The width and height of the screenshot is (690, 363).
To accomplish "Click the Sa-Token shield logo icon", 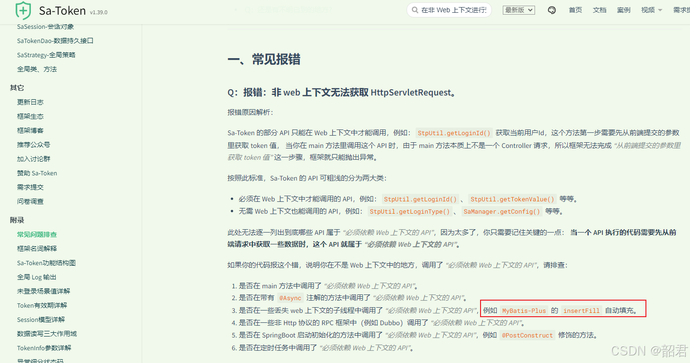I will pyautogui.click(x=23, y=10).
